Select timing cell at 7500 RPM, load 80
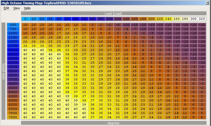 point(92,117)
